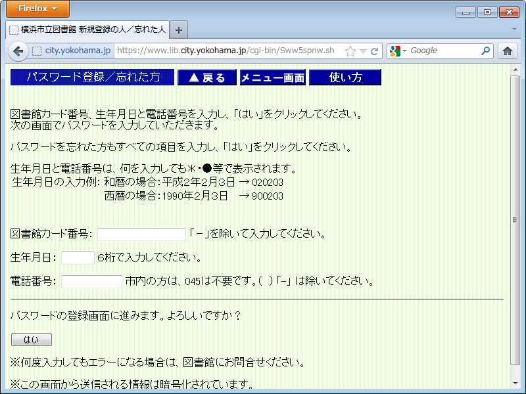Click the site identity icon in address bar
The image size is (526, 394).
tap(37, 51)
